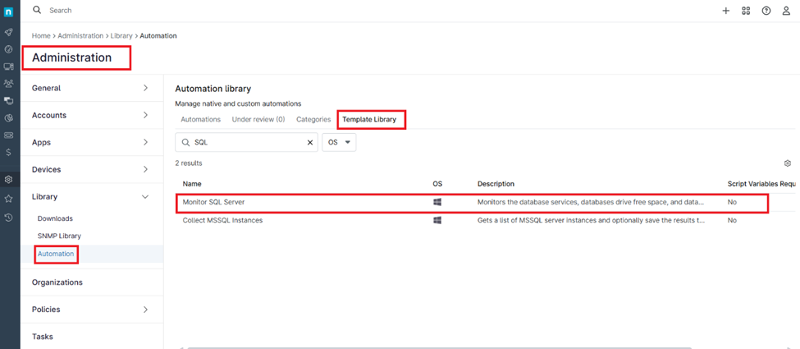Expand the Policies section
This screenshot has width=800, height=349.
coord(93,309)
